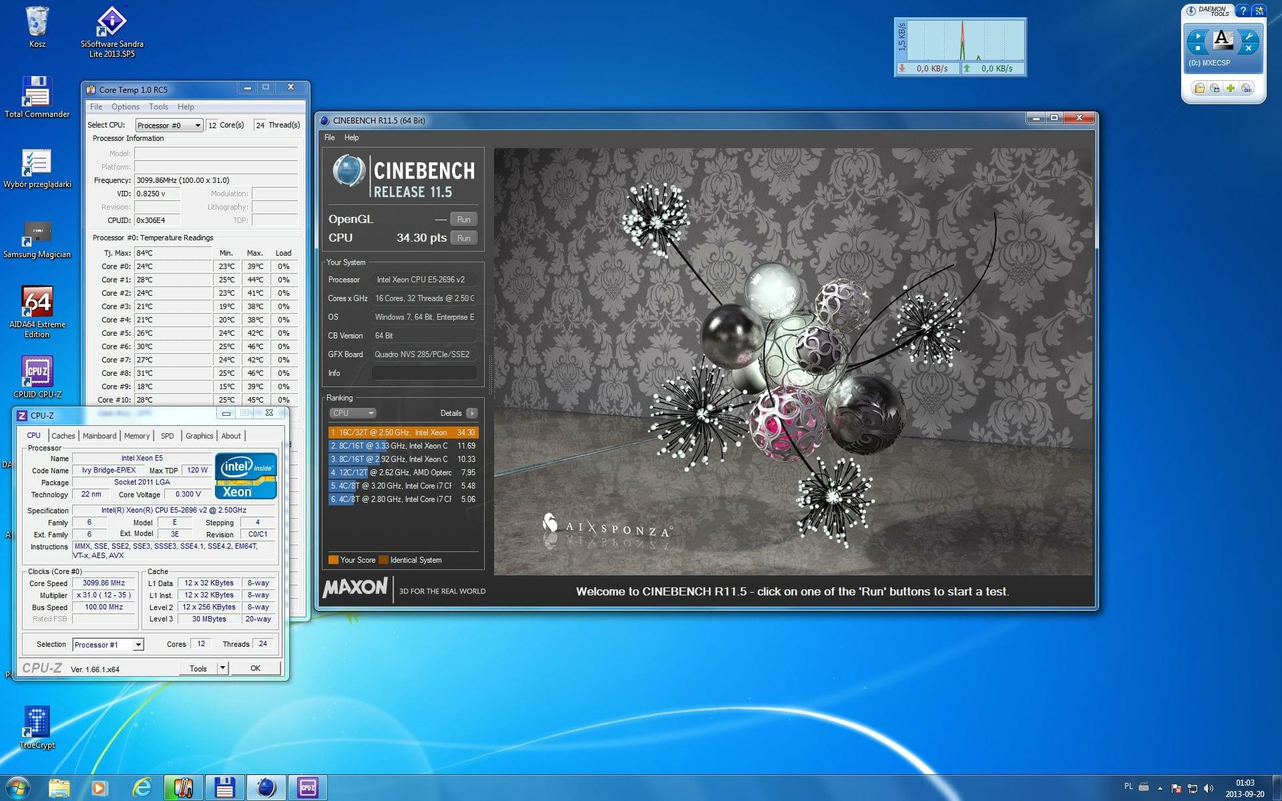Open the Tools dropdown arrow in CPU-Z
1282x801 pixels.
[223, 668]
